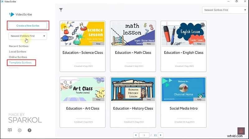
Task: Click Create a New Scribe button
Action: (28, 25)
